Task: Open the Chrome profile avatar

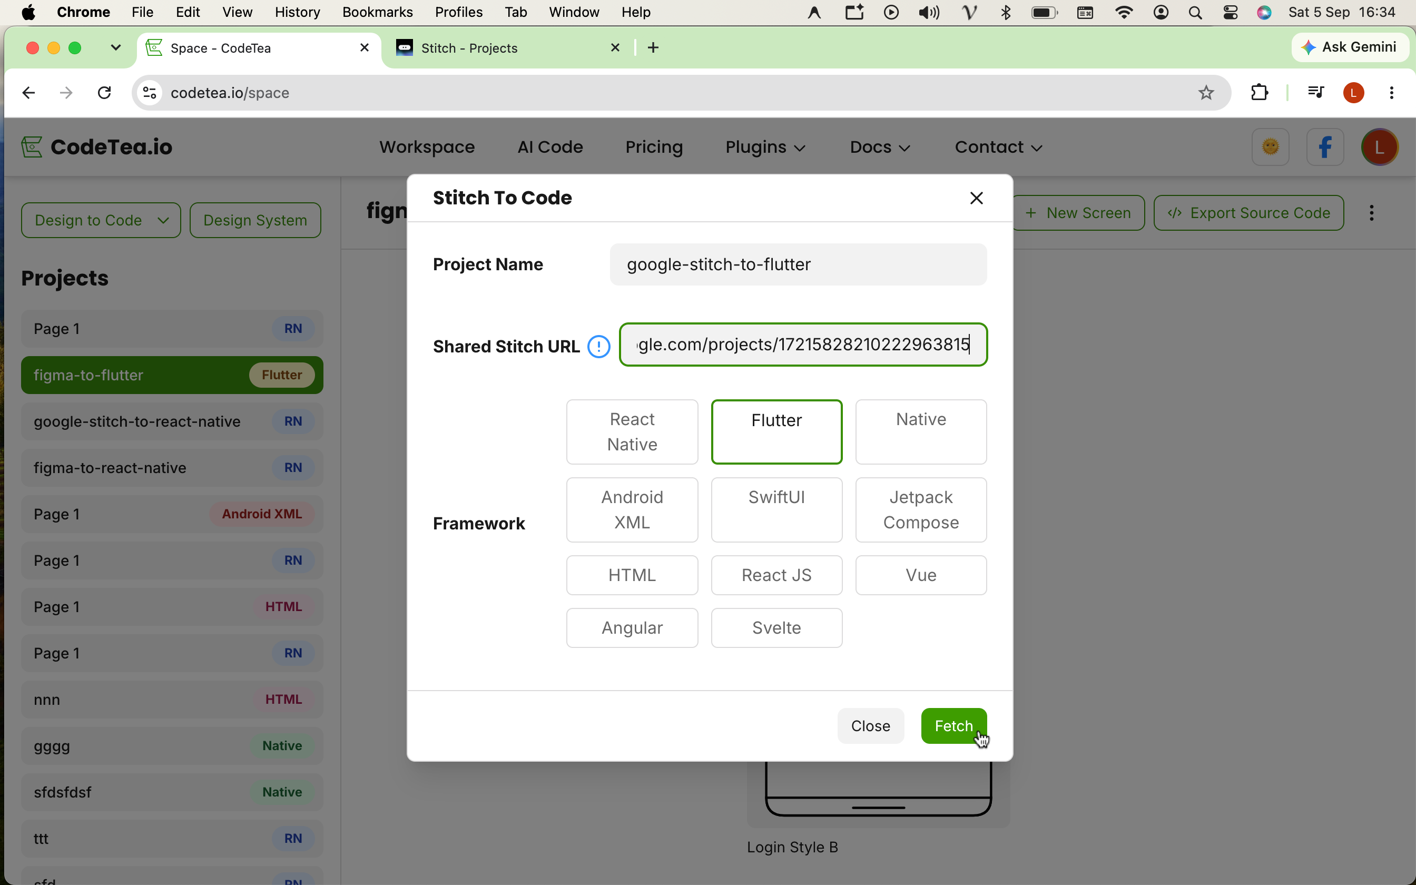Action: 1353,93
